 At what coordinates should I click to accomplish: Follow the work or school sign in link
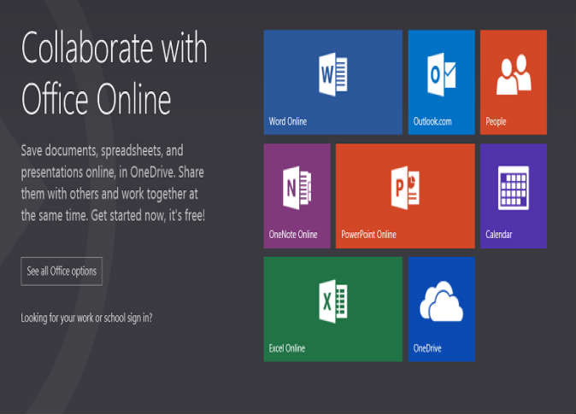pyautogui.click(x=86, y=318)
